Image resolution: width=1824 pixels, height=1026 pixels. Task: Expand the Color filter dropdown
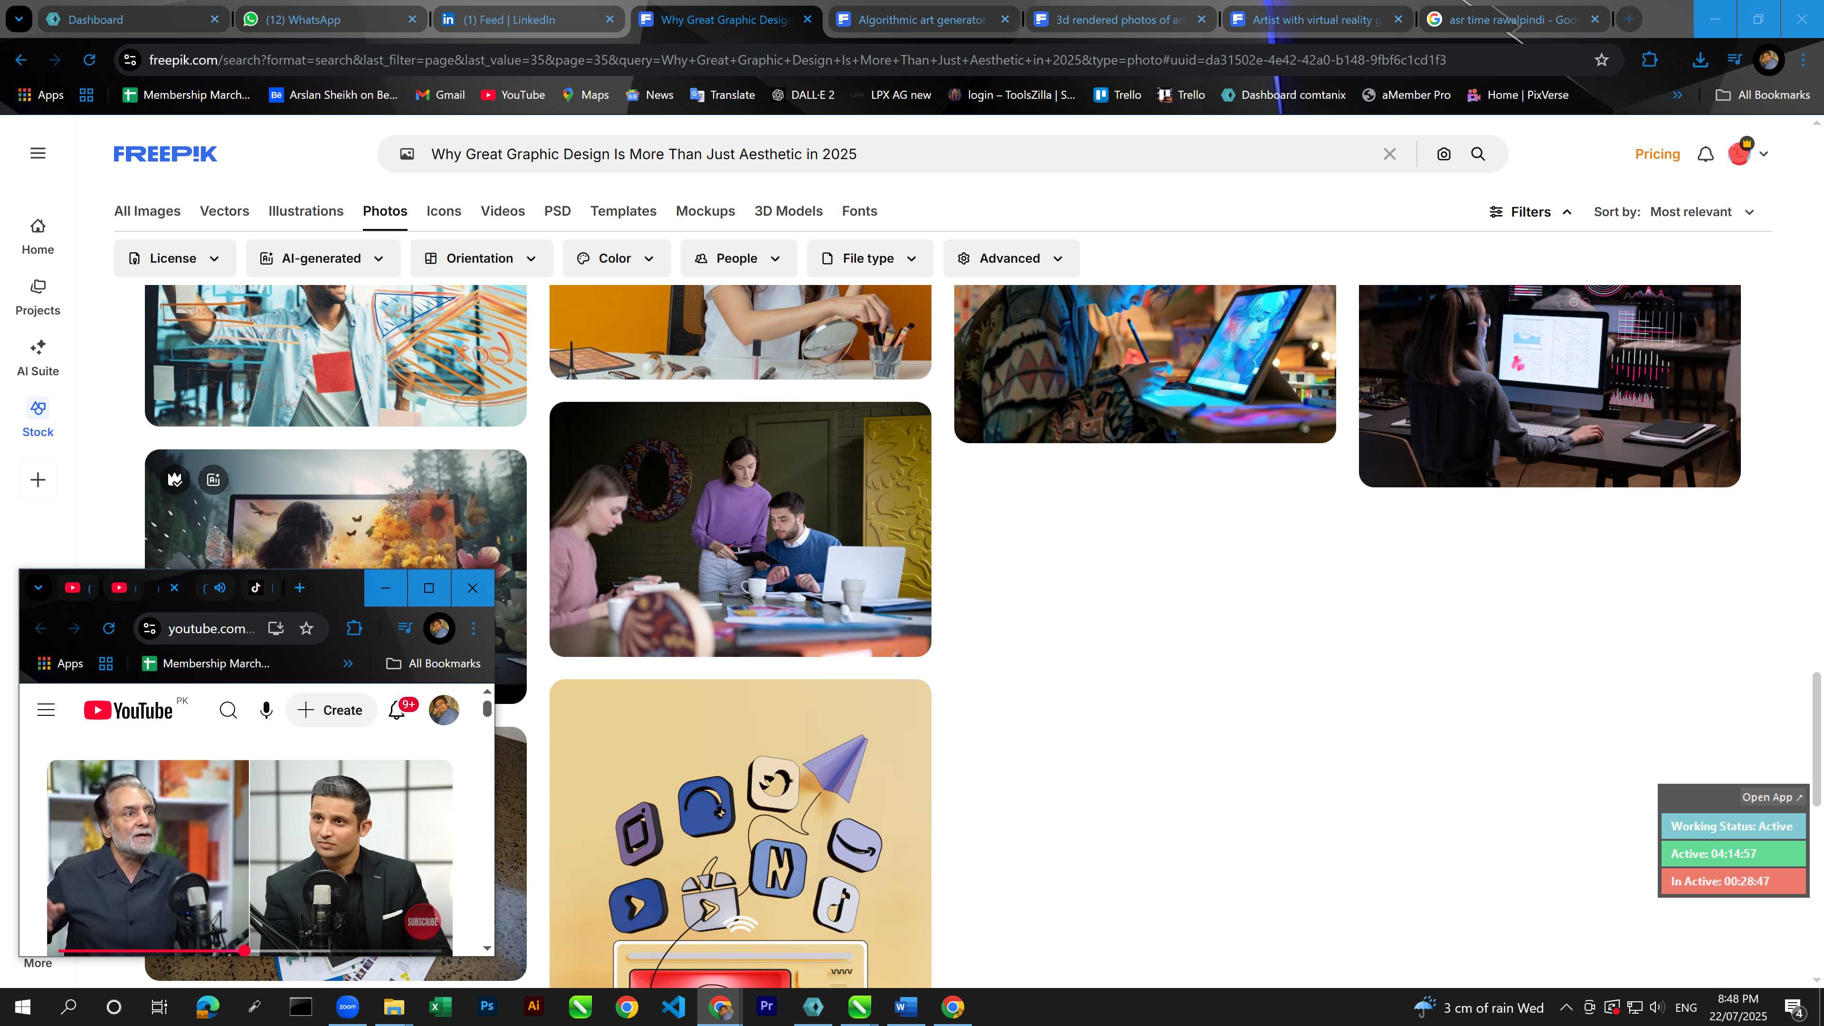pyautogui.click(x=616, y=258)
